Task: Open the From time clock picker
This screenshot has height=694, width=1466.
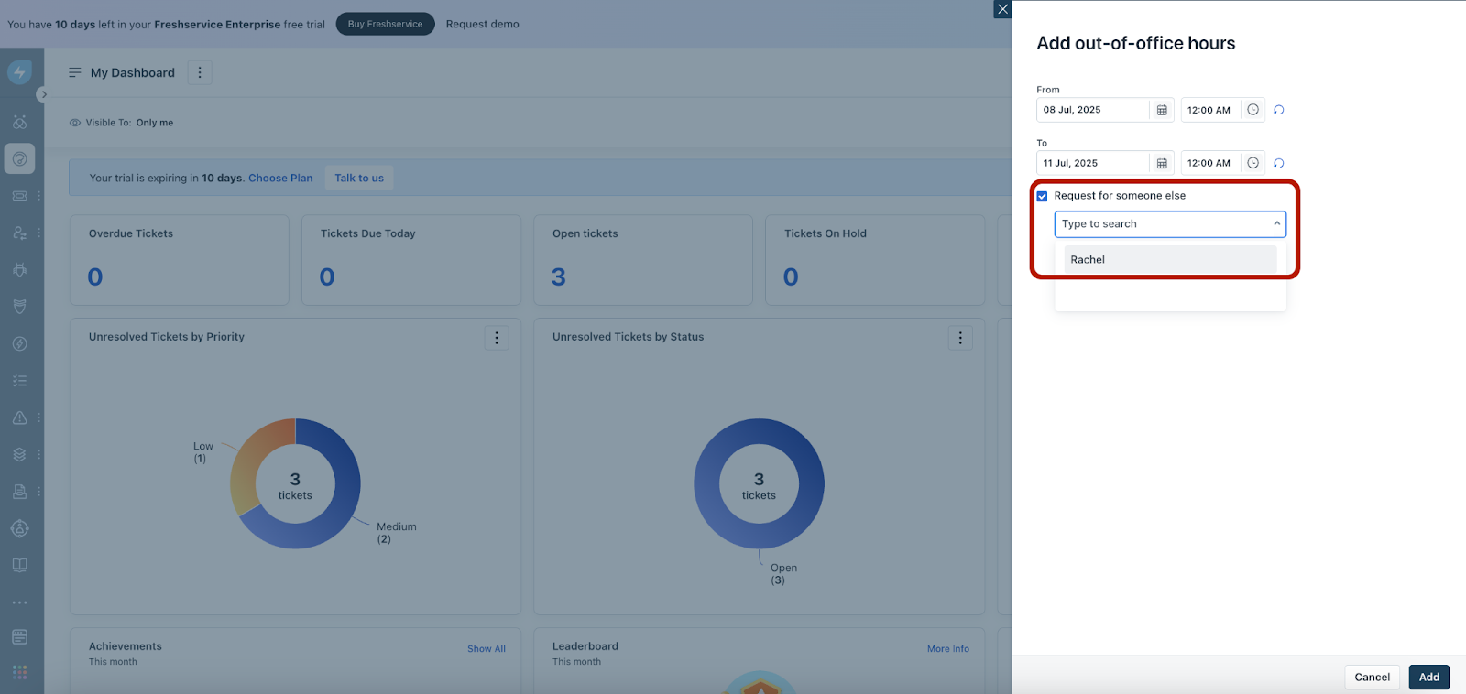Action: coord(1253,110)
